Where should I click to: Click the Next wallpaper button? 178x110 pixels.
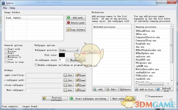point(123,98)
